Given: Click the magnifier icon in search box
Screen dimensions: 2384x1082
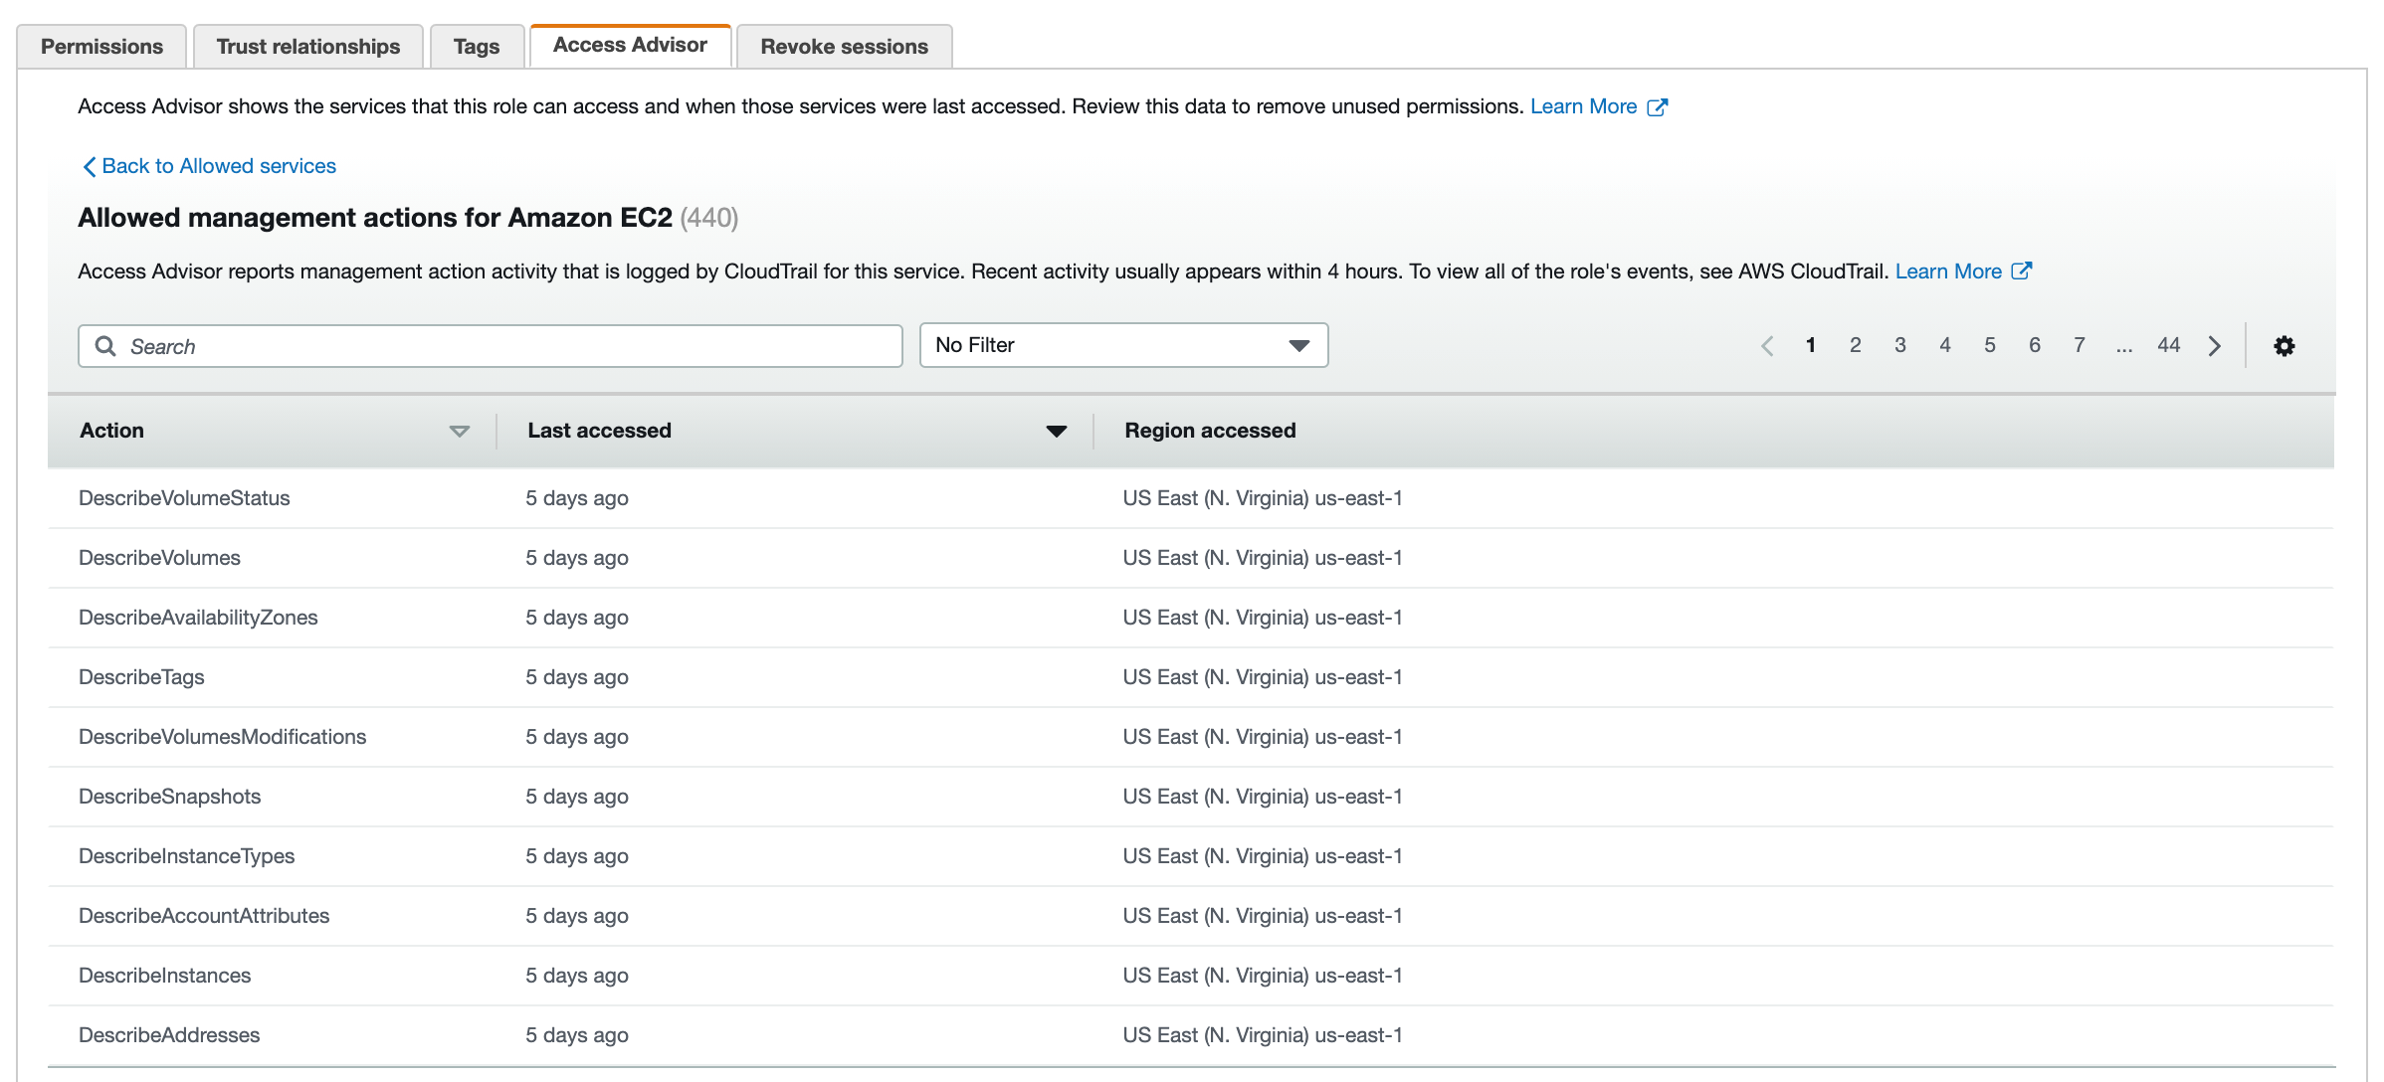Looking at the screenshot, I should (106, 345).
